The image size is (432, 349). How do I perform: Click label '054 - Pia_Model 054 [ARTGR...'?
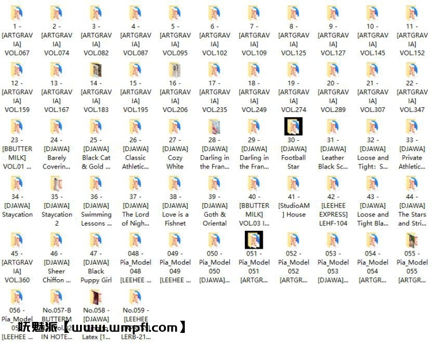tap(373, 267)
